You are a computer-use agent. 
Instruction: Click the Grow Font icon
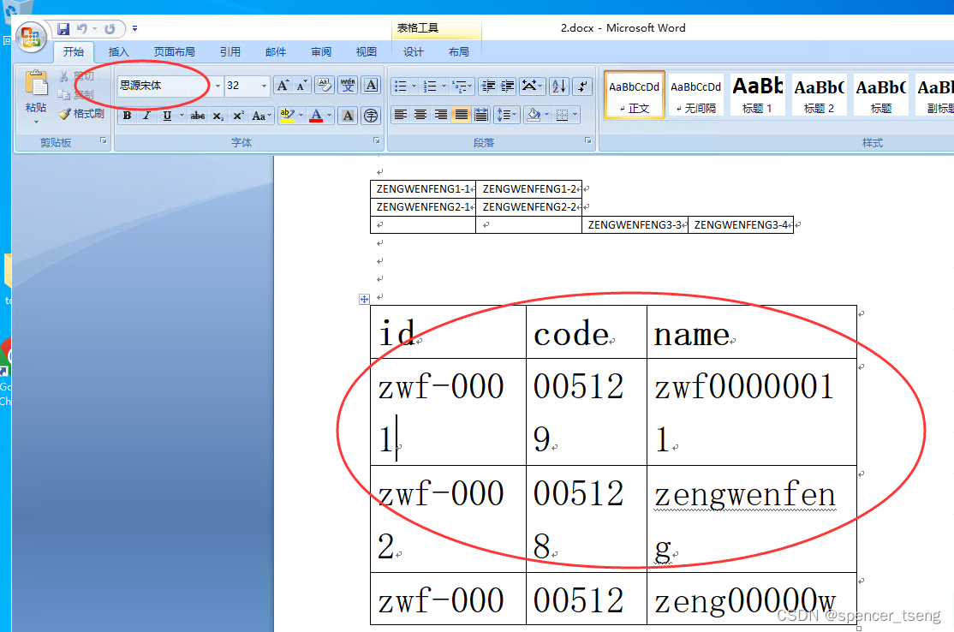281,85
